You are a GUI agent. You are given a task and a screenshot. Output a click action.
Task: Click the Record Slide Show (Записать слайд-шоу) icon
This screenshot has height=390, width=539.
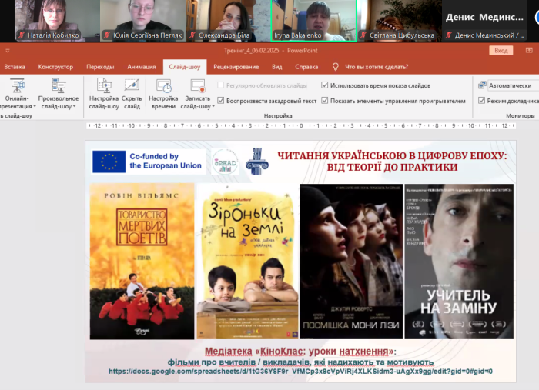pos(198,86)
